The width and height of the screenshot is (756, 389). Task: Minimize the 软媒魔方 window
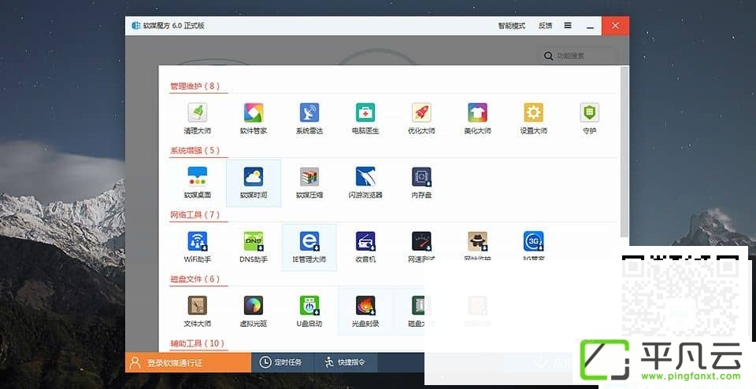tap(590, 26)
